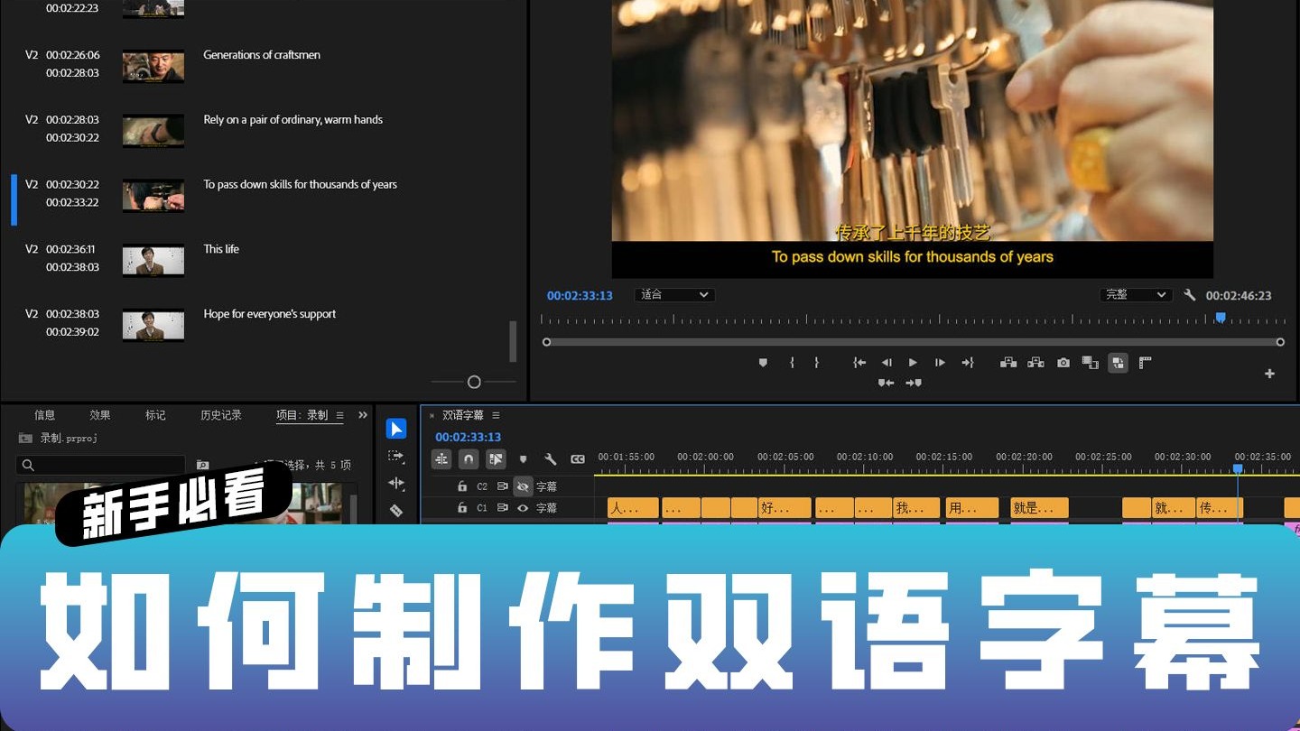Lock the C1 字幕 caption track

[x=462, y=508]
